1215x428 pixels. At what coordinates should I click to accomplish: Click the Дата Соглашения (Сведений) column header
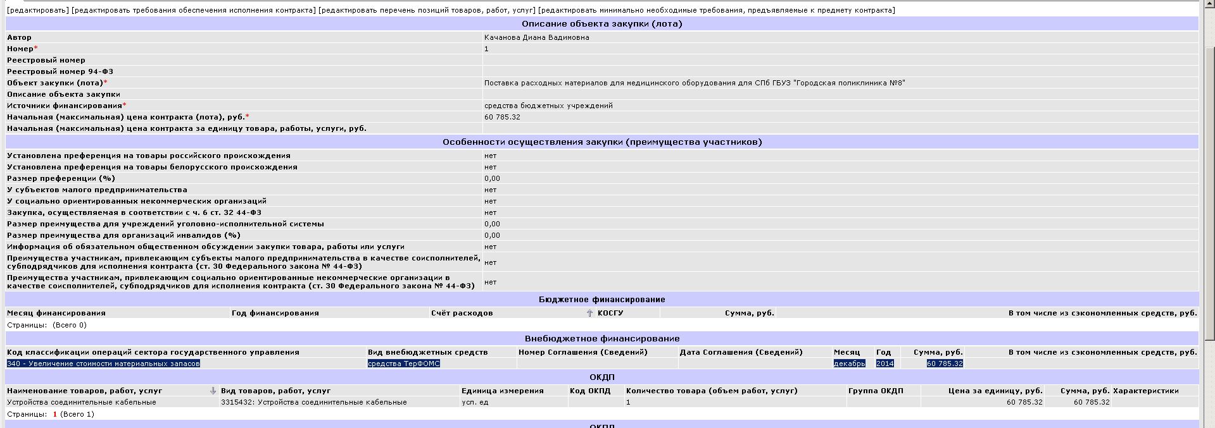[741, 352]
